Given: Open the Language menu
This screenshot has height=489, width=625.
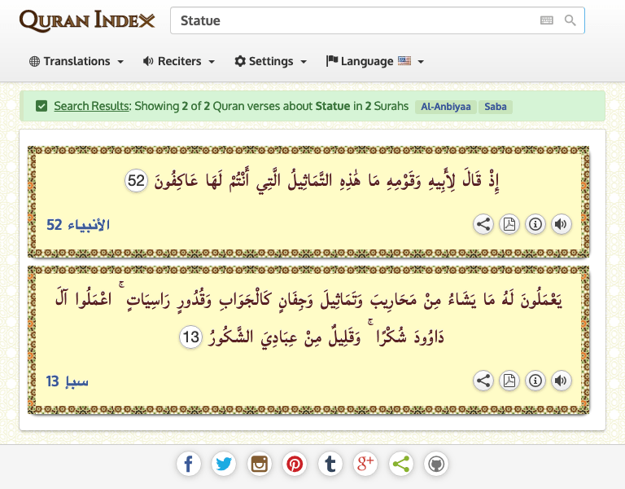Looking at the screenshot, I should click(x=374, y=61).
